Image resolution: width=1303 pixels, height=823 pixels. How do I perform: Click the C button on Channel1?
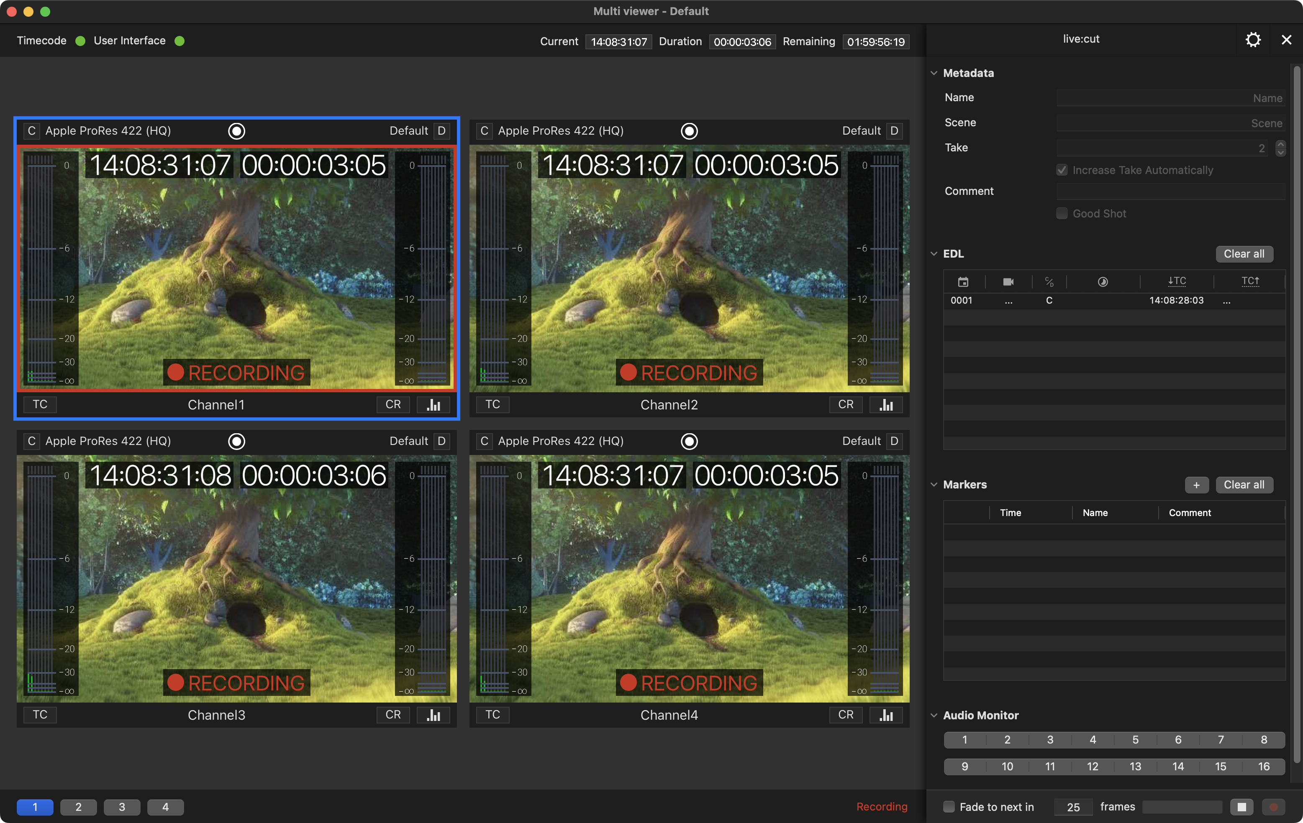click(32, 131)
